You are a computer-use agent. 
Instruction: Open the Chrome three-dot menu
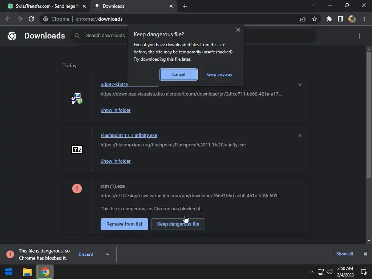pyautogui.click(x=364, y=19)
